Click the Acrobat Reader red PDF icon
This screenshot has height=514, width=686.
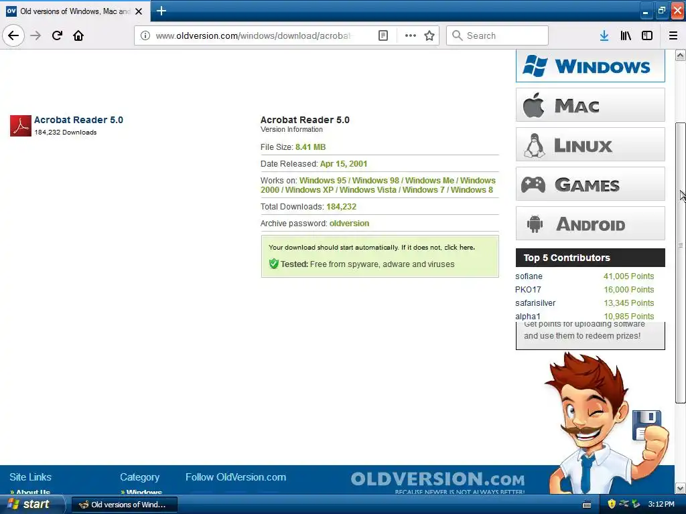click(x=21, y=126)
